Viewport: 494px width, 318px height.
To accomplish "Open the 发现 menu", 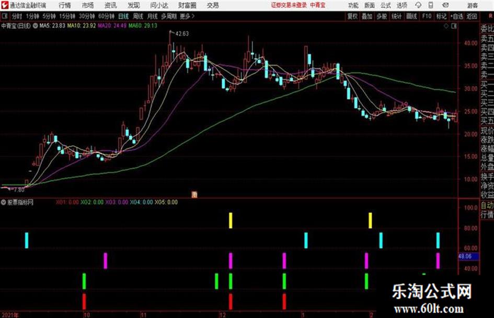I will click(134, 5).
